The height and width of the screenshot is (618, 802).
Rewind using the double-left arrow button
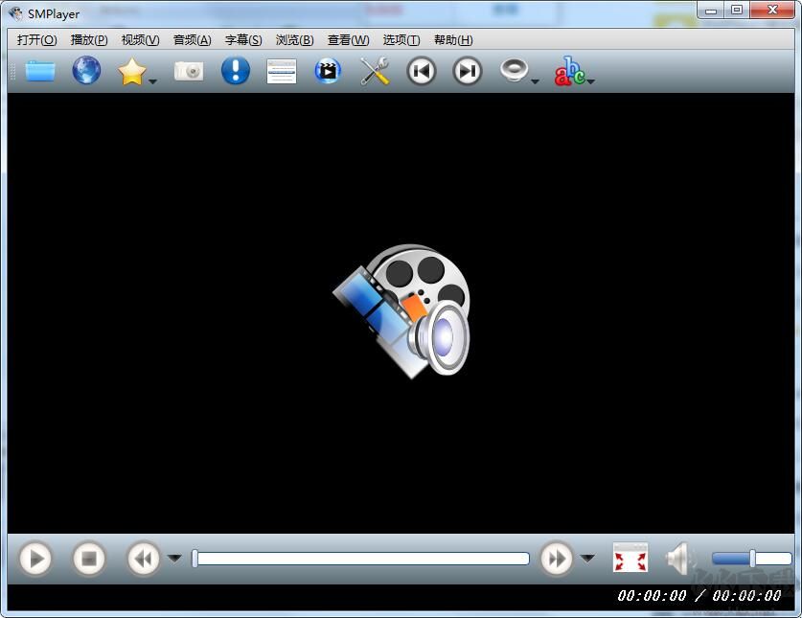tap(143, 559)
